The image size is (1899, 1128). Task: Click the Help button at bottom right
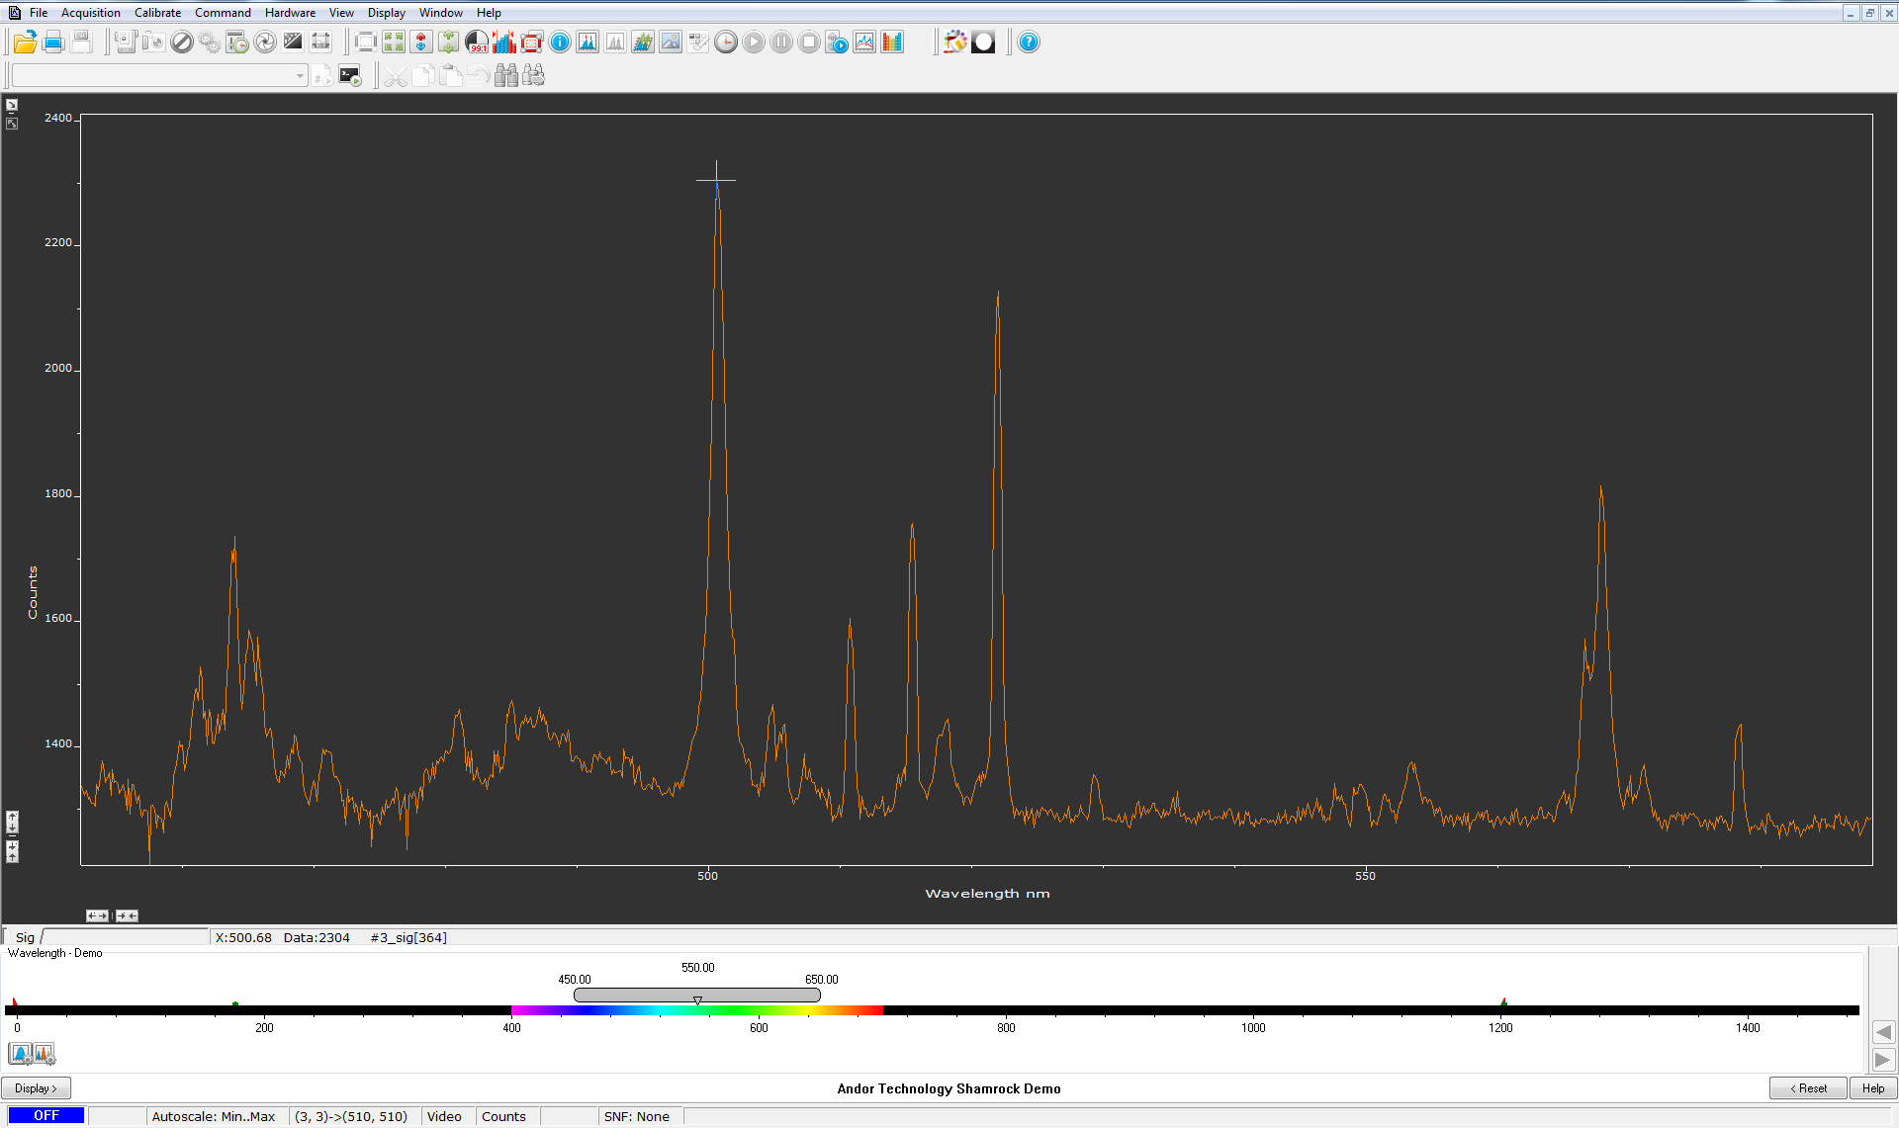1873,1088
